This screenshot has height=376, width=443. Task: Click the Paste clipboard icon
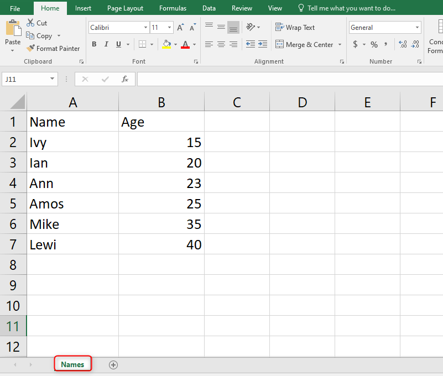tap(13, 28)
